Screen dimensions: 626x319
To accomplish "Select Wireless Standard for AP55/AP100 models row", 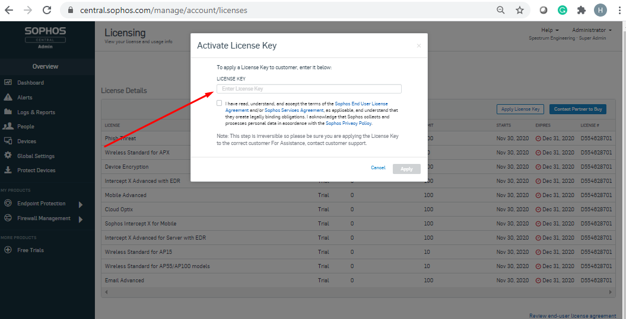I will tap(358, 266).
